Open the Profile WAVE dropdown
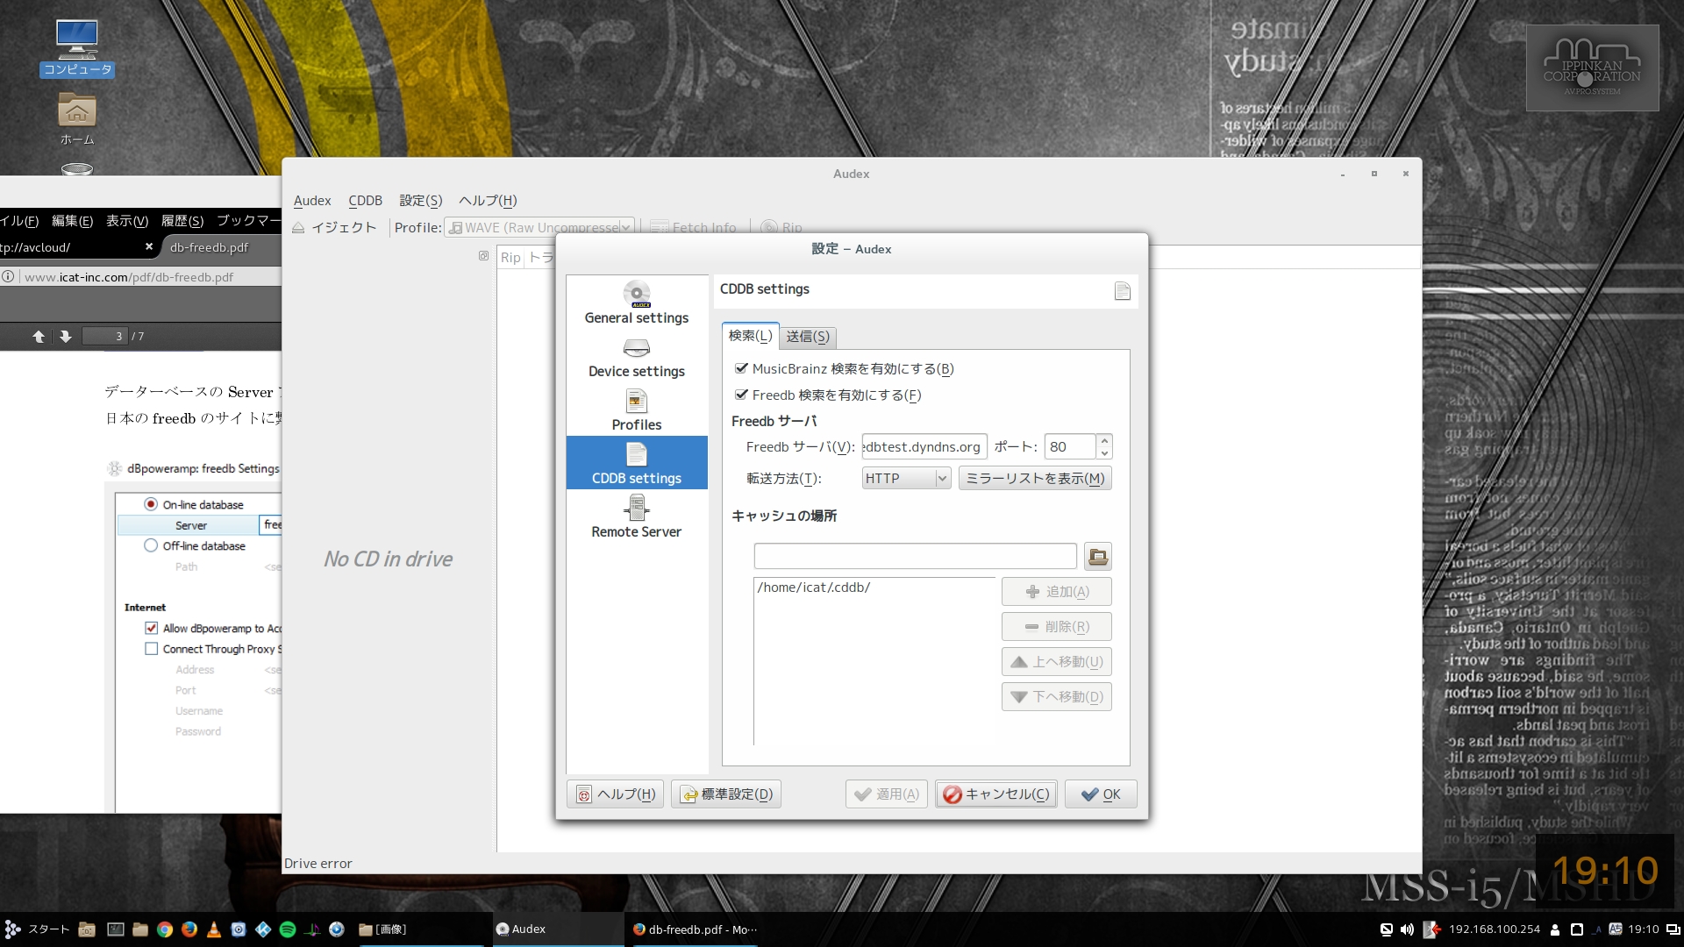1684x947 pixels. (539, 227)
